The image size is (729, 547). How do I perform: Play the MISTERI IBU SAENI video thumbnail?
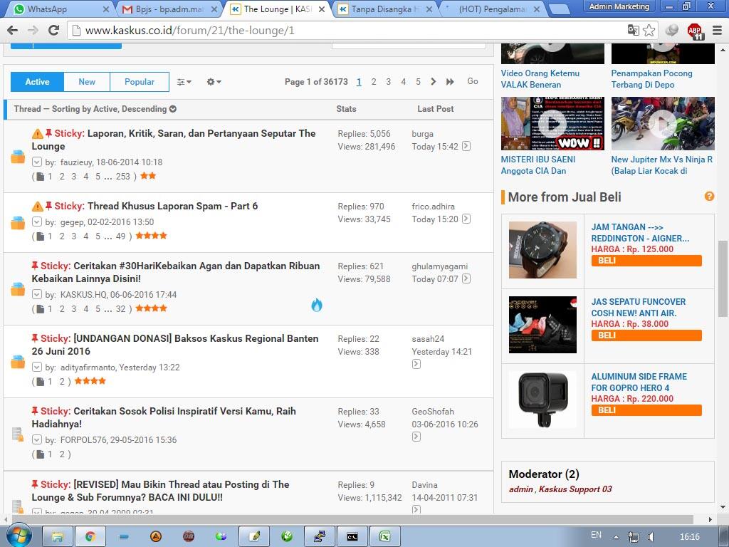(x=552, y=123)
